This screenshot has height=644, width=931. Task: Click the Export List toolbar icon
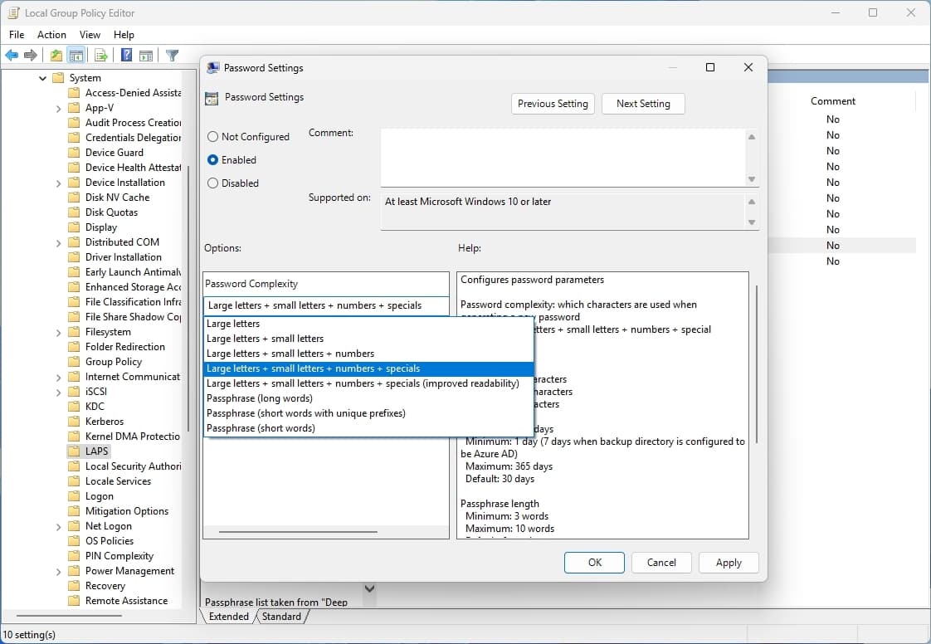click(x=101, y=56)
